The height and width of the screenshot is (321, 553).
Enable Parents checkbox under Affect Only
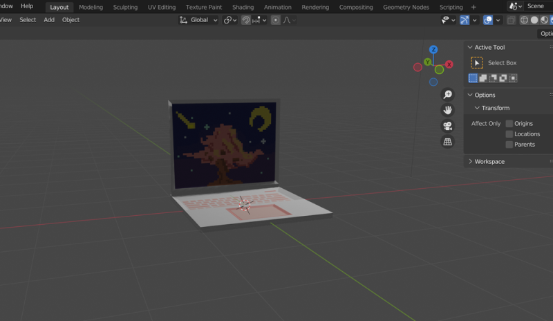[509, 145]
